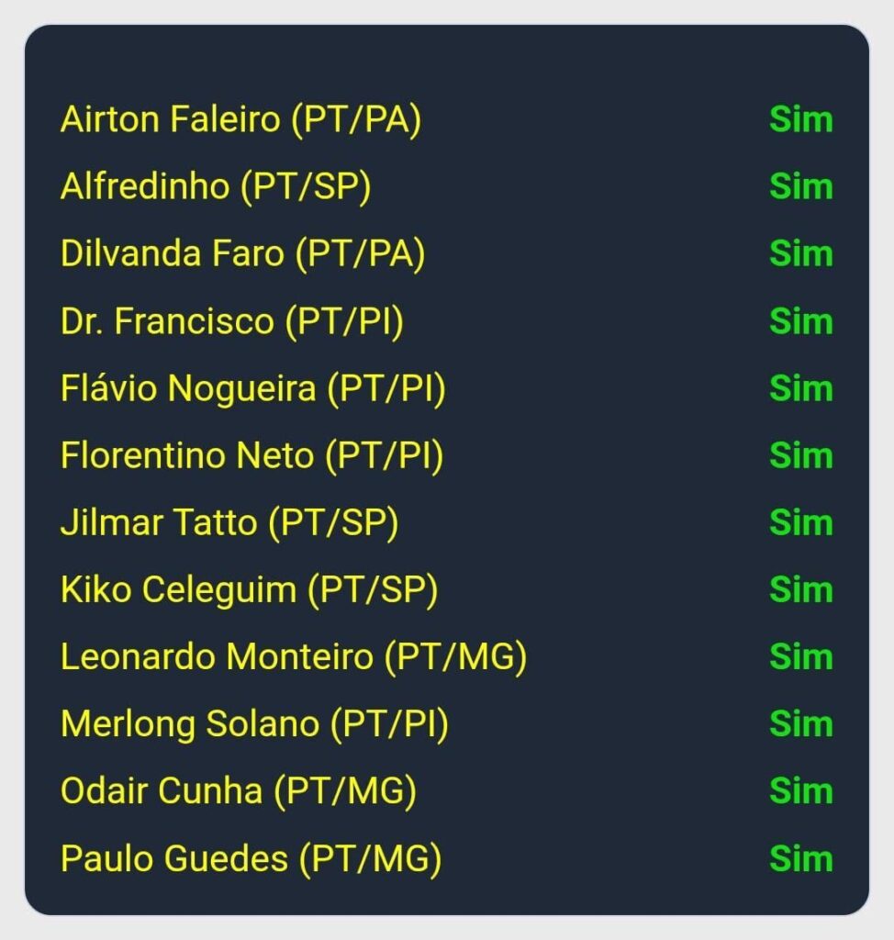Click the Sim vote for Paulo Guedes
Screen dimensions: 894x940
click(x=800, y=859)
